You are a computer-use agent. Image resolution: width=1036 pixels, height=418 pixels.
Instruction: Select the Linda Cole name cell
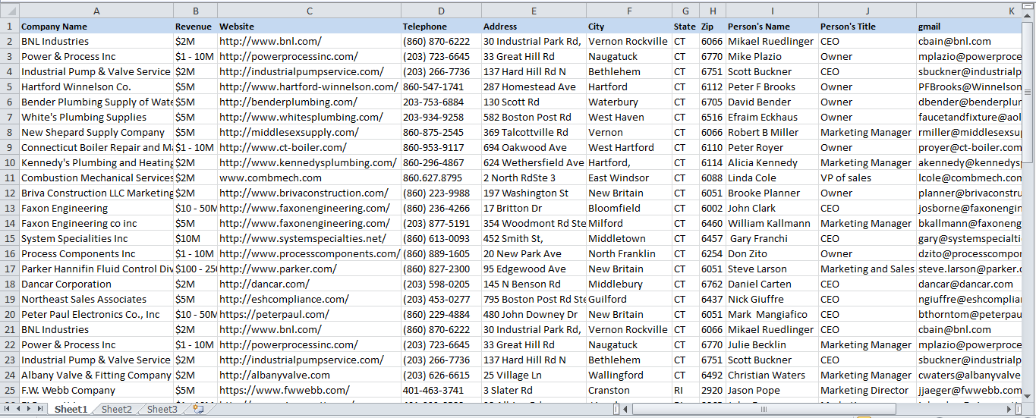[772, 178]
